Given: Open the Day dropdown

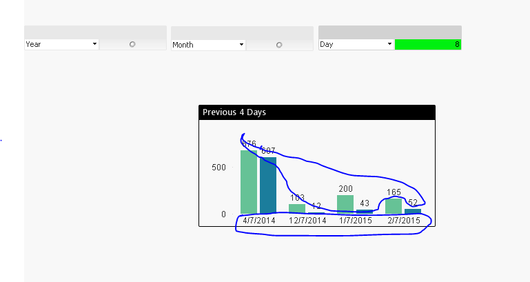Looking at the screenshot, I should [x=389, y=44].
